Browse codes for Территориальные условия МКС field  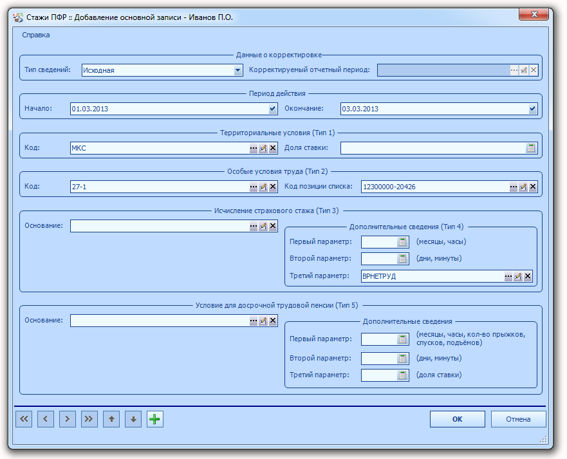pyautogui.click(x=253, y=148)
